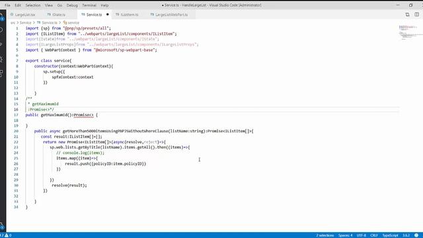Click the src breadcrumb segment
This screenshot has width=423, height=238.
click(x=13, y=22)
